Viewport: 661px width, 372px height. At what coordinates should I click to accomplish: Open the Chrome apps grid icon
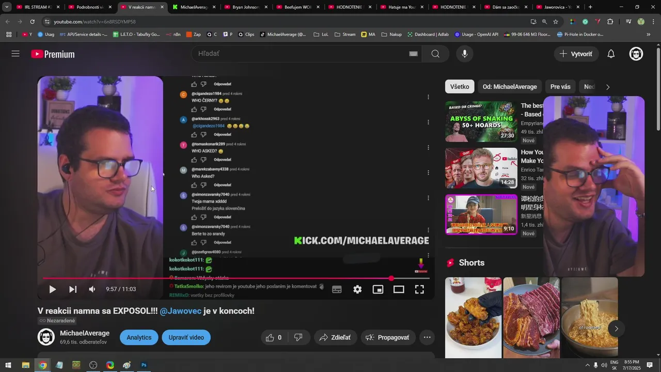pyautogui.click(x=9, y=35)
